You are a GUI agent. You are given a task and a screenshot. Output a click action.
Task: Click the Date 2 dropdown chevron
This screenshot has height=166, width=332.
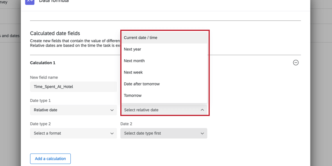[x=202, y=134]
